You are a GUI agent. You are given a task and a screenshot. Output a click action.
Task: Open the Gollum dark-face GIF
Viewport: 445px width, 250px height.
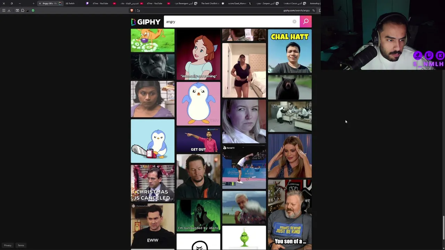coord(153,66)
